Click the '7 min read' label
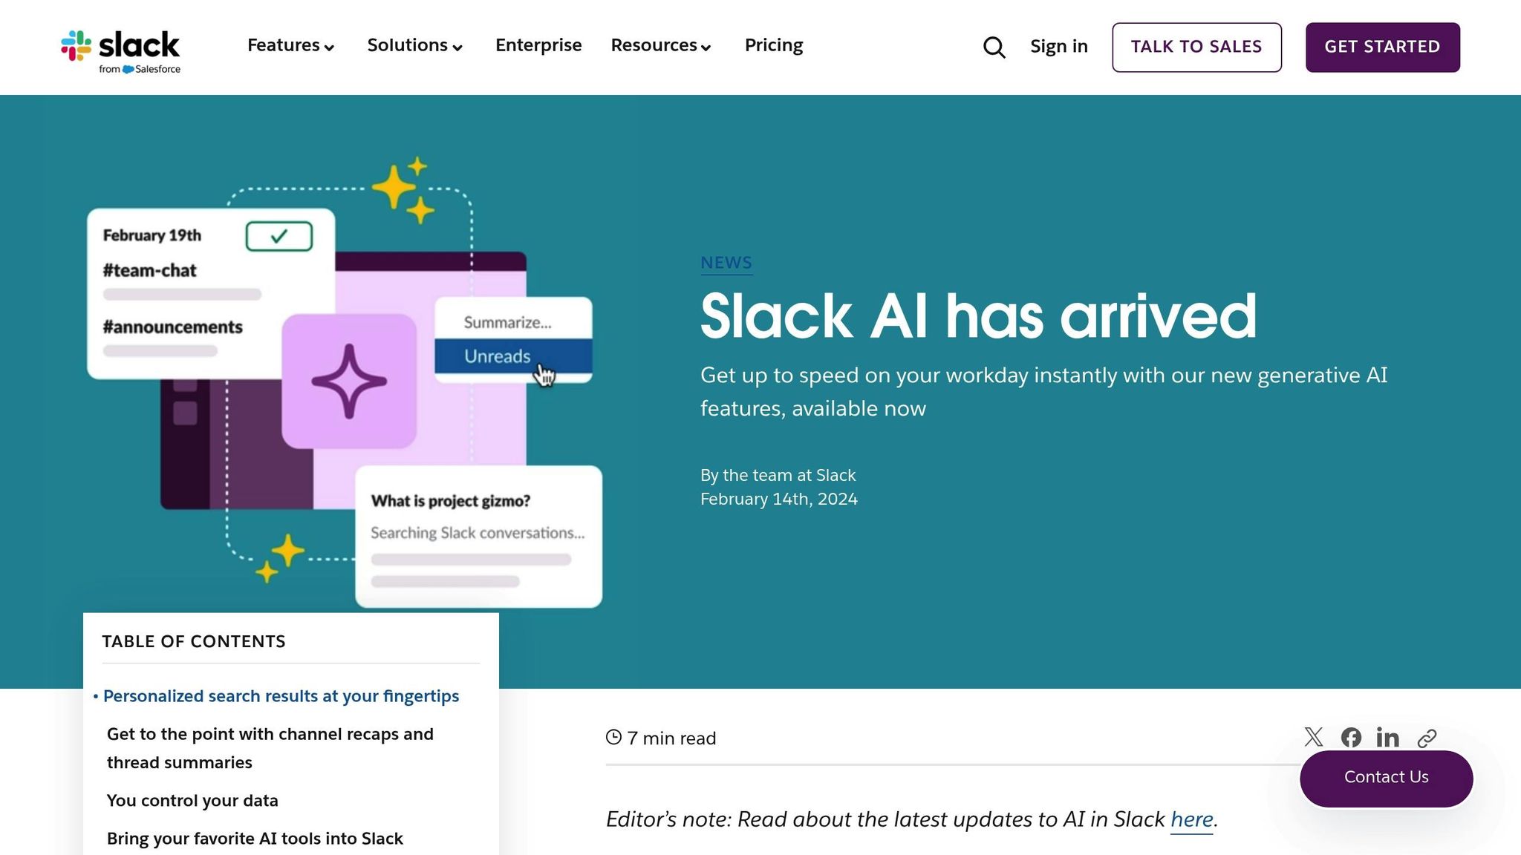The width and height of the screenshot is (1521, 855). coord(661,738)
